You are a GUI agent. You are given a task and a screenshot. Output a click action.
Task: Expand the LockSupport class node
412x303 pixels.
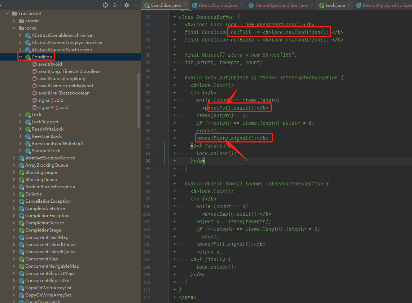pos(20,122)
